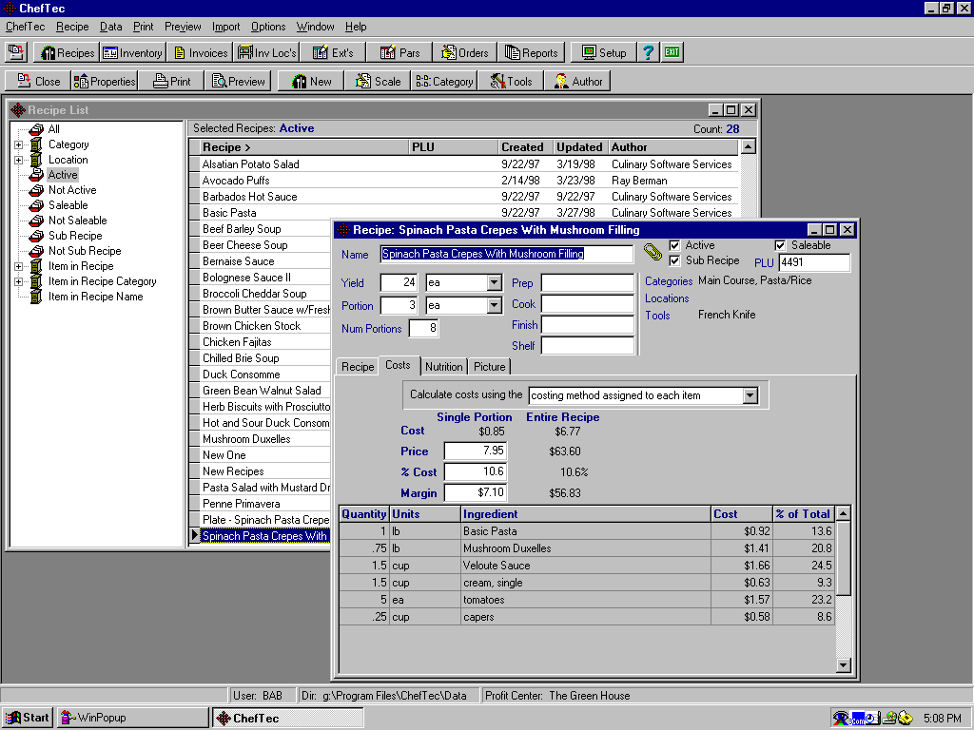Open the Inventory module
This screenshot has width=974, height=730.
[x=131, y=53]
